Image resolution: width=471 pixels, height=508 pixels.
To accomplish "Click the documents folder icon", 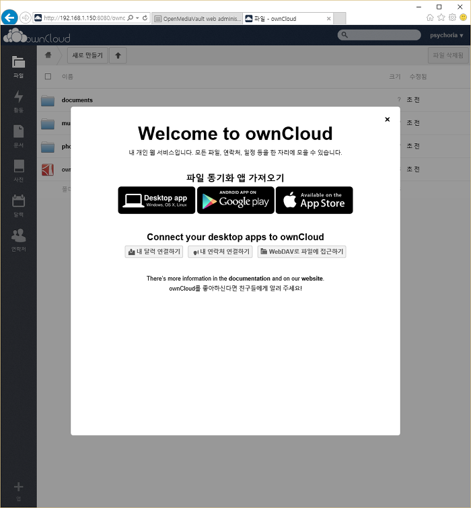I will pos(48,100).
